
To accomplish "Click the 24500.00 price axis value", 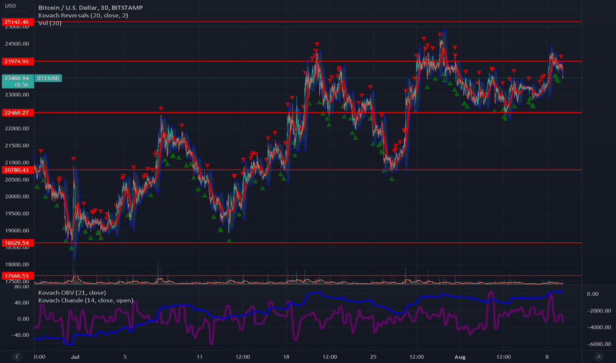I will (17, 44).
